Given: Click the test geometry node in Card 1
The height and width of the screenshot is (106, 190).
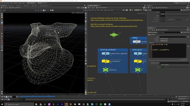Looking at the screenshot, I should tap(138, 54).
